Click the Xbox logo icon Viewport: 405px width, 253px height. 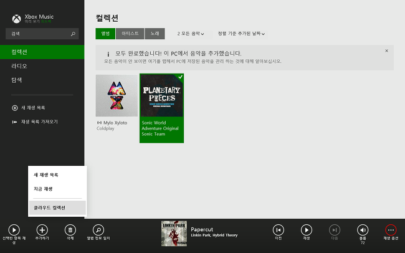coord(17,19)
